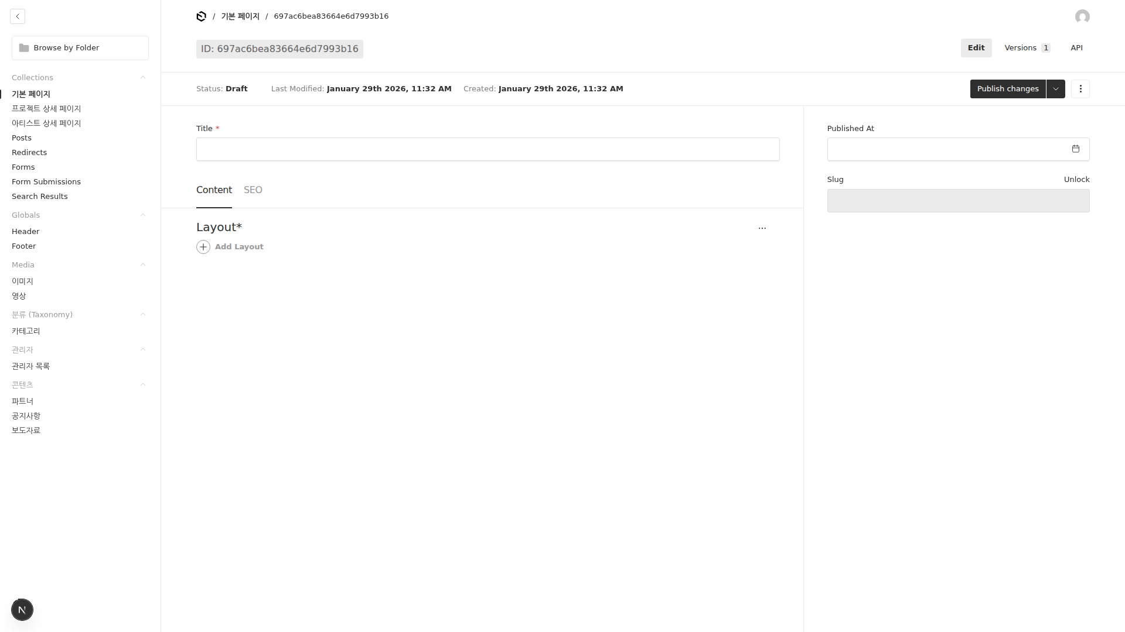Open the Versions tab
This screenshot has height=632, width=1125.
pyautogui.click(x=1027, y=48)
